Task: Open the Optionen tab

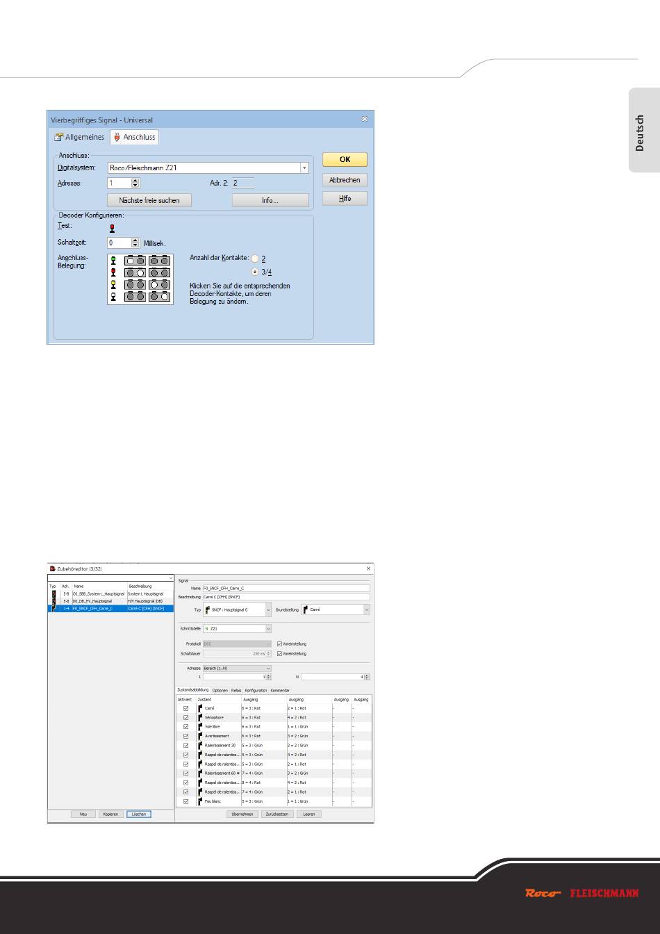Action: pos(220,690)
